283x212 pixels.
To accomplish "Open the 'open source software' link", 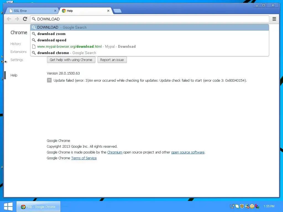I will pos(188,152).
